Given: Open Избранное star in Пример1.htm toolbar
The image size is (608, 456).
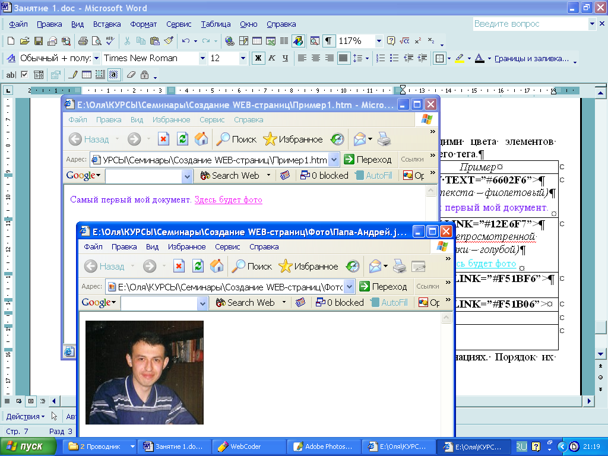Looking at the screenshot, I should pyautogui.click(x=293, y=139).
